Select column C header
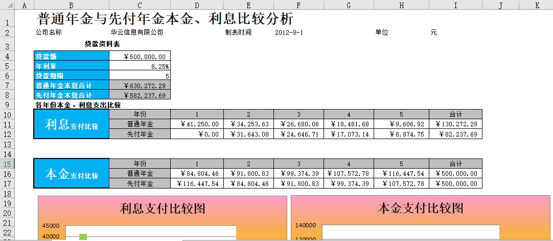 pyautogui.click(x=140, y=5)
